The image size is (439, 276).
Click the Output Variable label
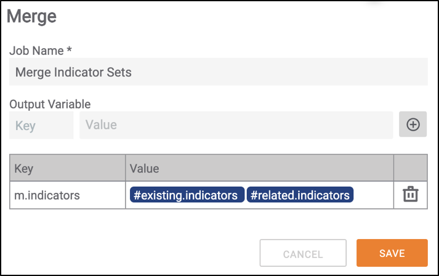coord(50,104)
